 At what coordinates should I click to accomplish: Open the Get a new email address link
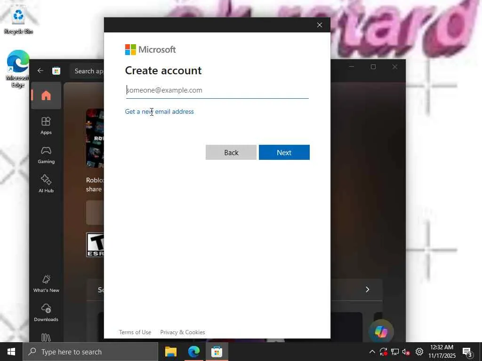coord(159,111)
